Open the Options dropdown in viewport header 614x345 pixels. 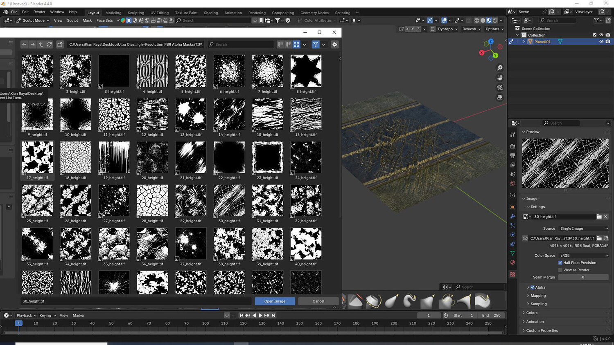(494, 29)
